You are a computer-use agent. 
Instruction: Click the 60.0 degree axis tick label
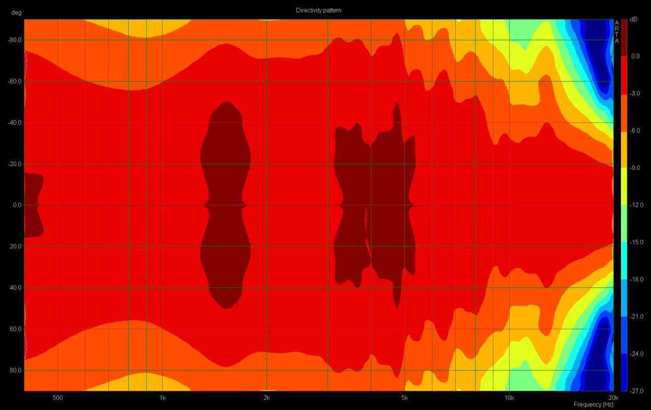(15, 329)
